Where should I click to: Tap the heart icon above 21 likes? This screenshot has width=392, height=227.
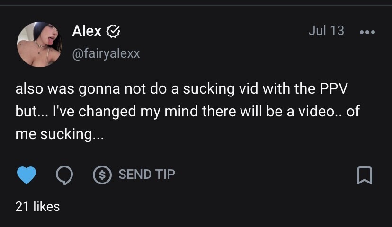[x=26, y=175]
